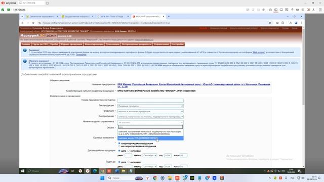This screenshot has height=182, width=324.
Task: Open месяц dropdown in Годен до row
Action: pos(150,166)
